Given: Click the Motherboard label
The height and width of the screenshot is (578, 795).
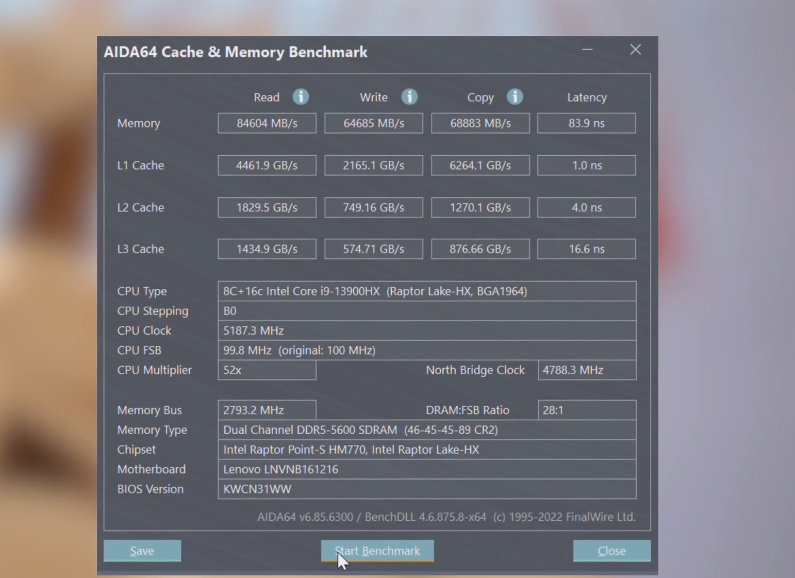Looking at the screenshot, I should pos(151,469).
